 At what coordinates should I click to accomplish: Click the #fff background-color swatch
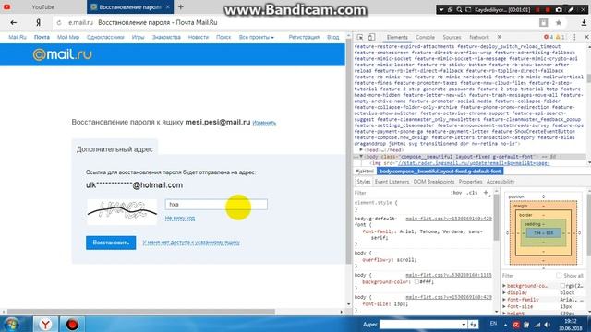point(416,281)
